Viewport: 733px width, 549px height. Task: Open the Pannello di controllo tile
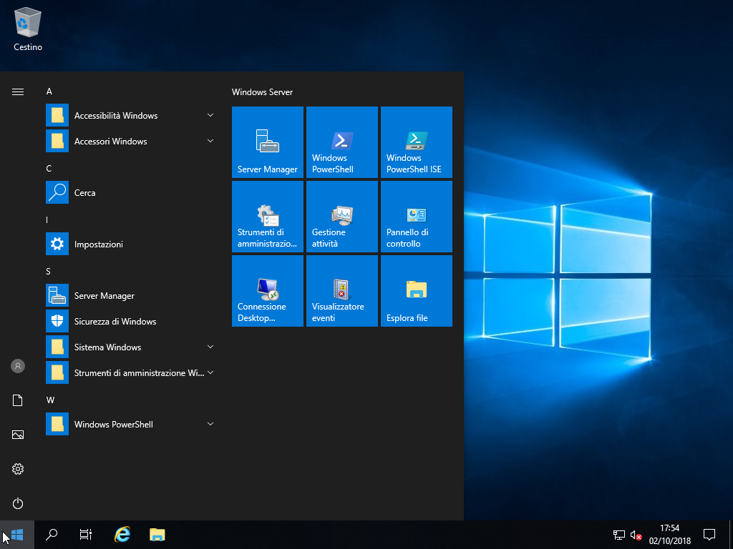(416, 216)
